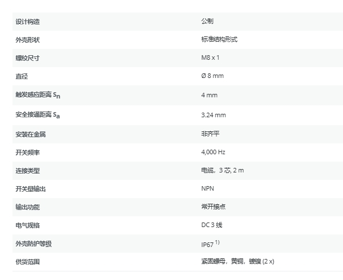
Task: Click the M8 x 1 value
Action: click(210, 58)
